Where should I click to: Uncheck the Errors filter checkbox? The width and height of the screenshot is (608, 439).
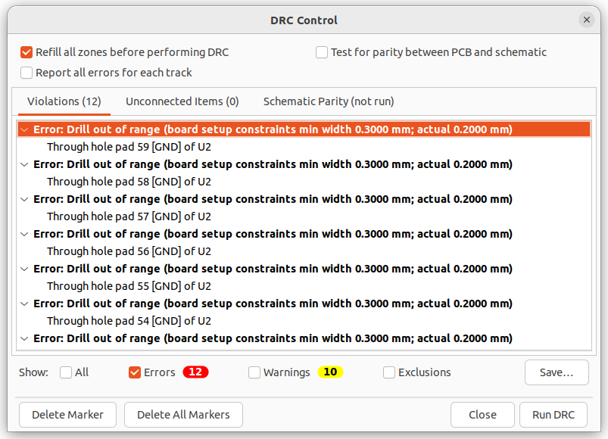(x=135, y=372)
